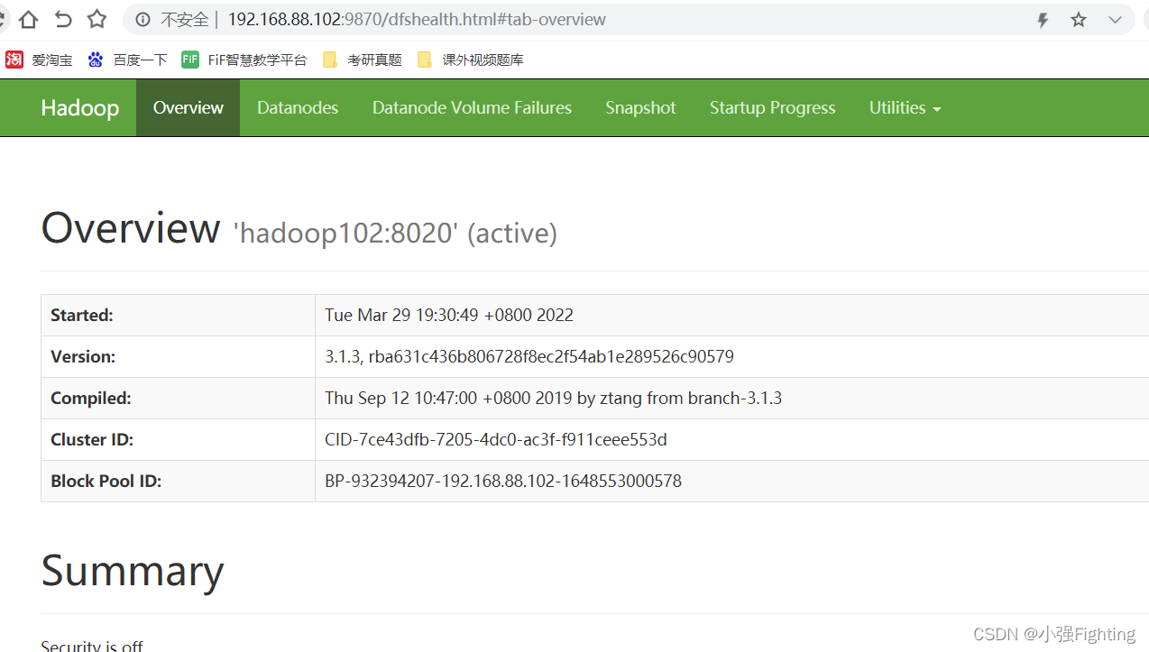This screenshot has height=652, width=1149.
Task: Open the 考研真题 bookmark folder
Action: click(362, 60)
